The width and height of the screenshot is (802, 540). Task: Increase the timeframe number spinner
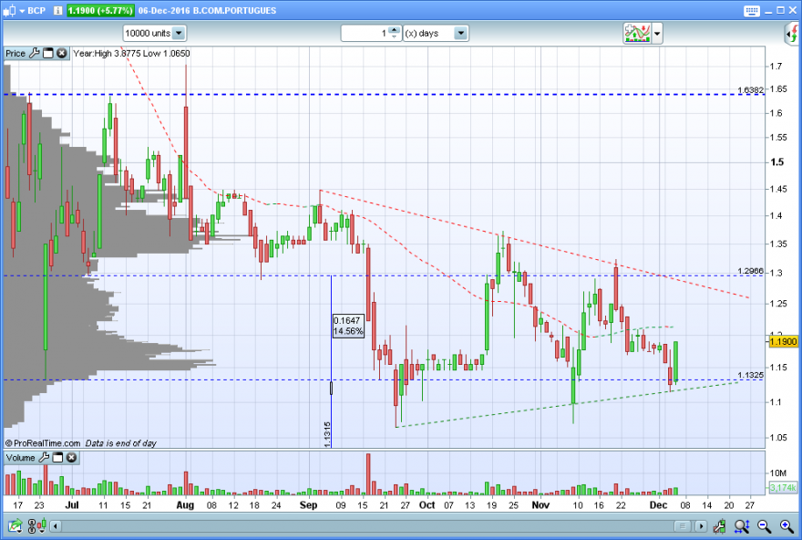coord(394,30)
